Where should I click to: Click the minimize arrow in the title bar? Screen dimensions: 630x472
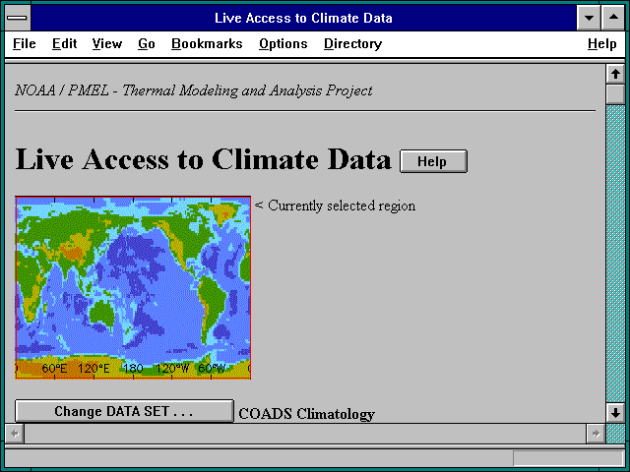pyautogui.click(x=589, y=18)
